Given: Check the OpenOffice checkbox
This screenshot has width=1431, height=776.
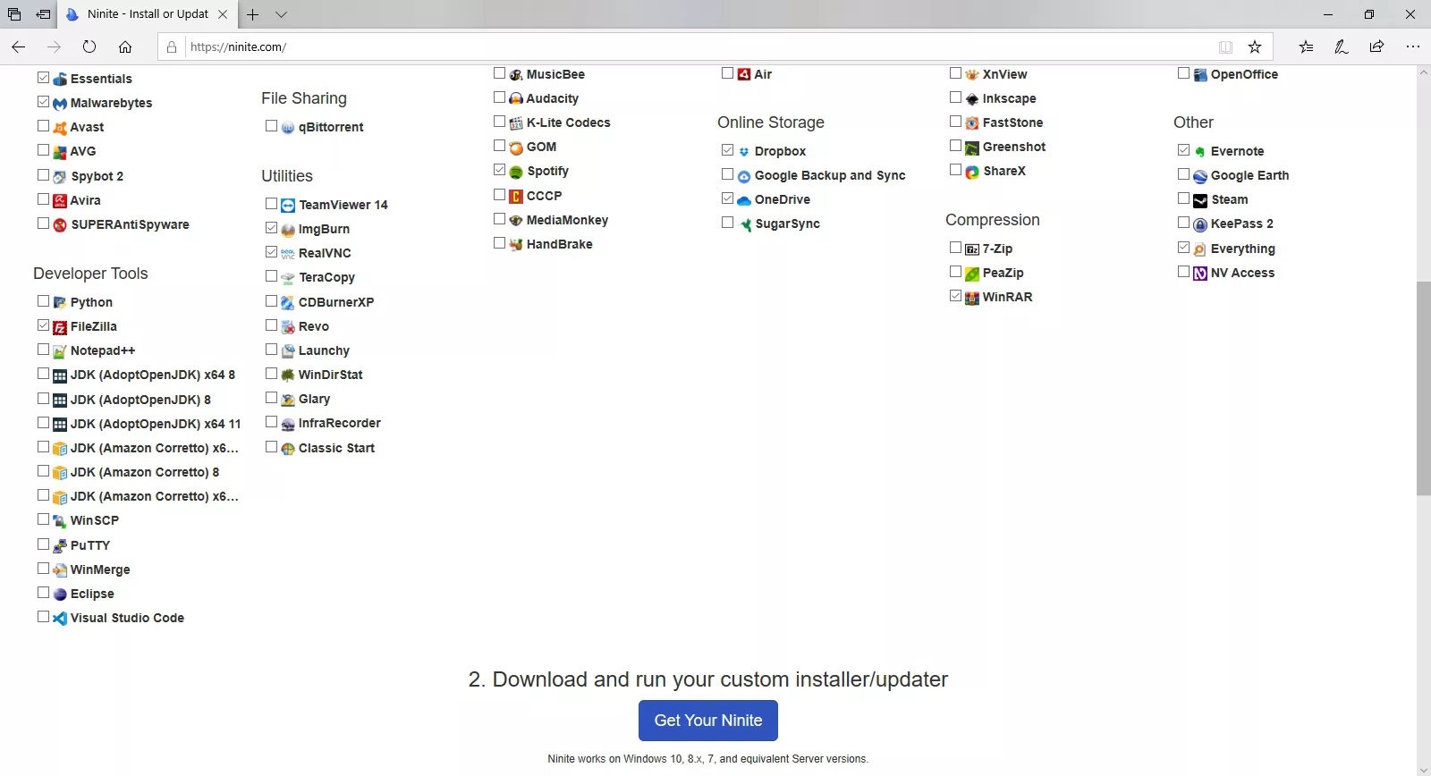Looking at the screenshot, I should pos(1183,73).
